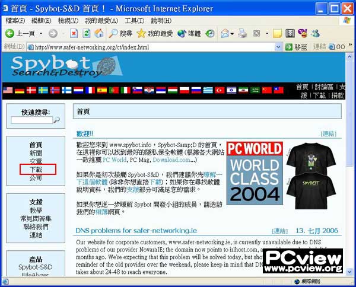Select the Taiwan flag
Viewport: 356px width, 287px height.
point(279,90)
